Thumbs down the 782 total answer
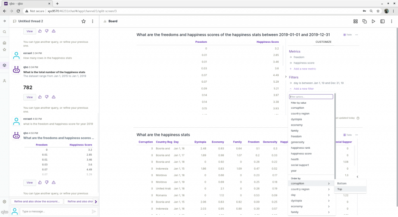Image resolution: width=398 pixels, height=217 pixels. (47, 97)
